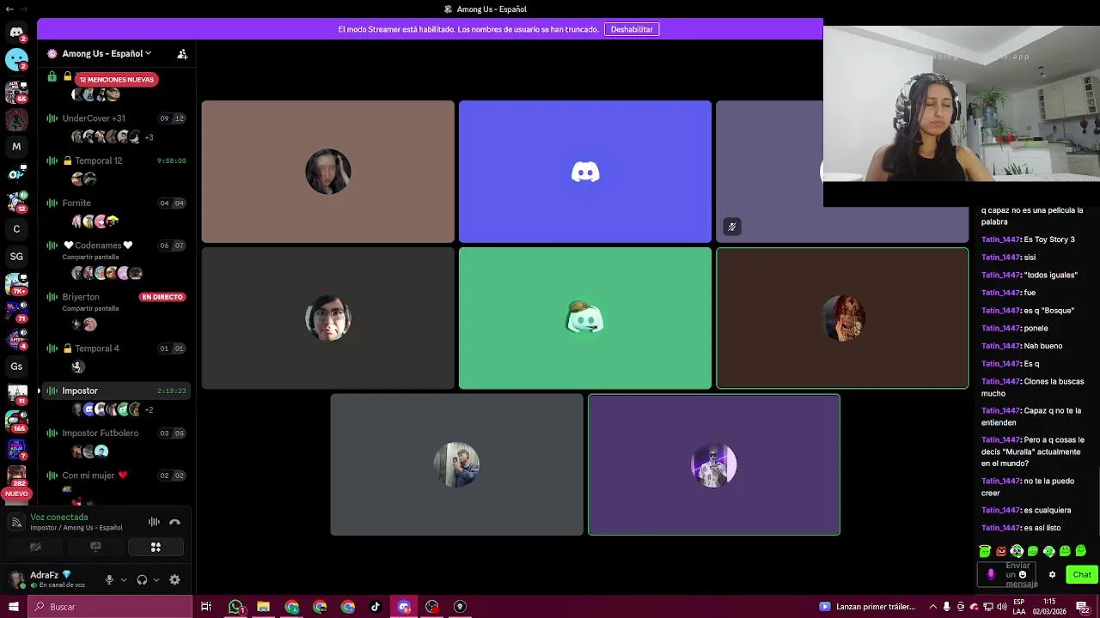Click purple microphone in chat input
This screenshot has width=1100, height=618.
991,574
